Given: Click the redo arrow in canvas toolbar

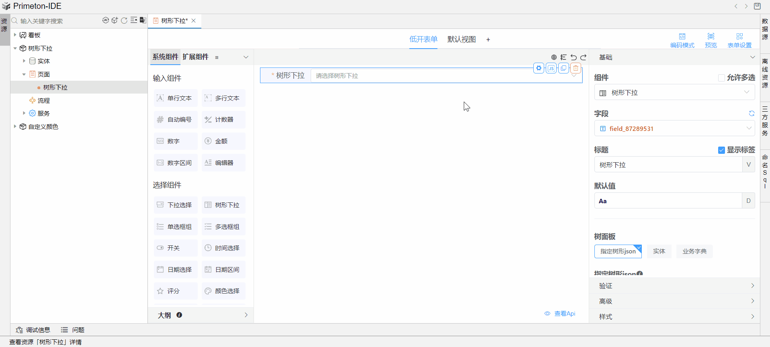Looking at the screenshot, I should [584, 57].
